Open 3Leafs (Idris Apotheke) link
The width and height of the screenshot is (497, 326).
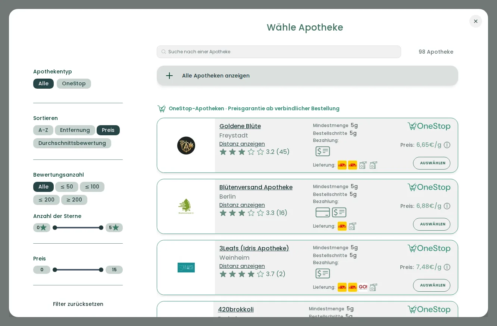[254, 249]
